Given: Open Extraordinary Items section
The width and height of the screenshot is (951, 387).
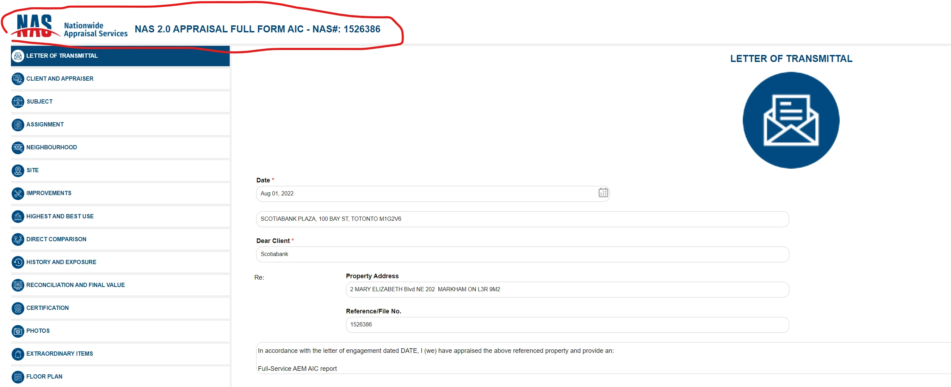Looking at the screenshot, I should point(60,354).
